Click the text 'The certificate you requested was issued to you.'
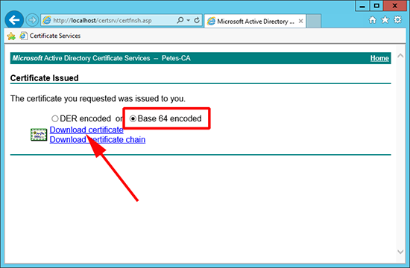 [98, 99]
